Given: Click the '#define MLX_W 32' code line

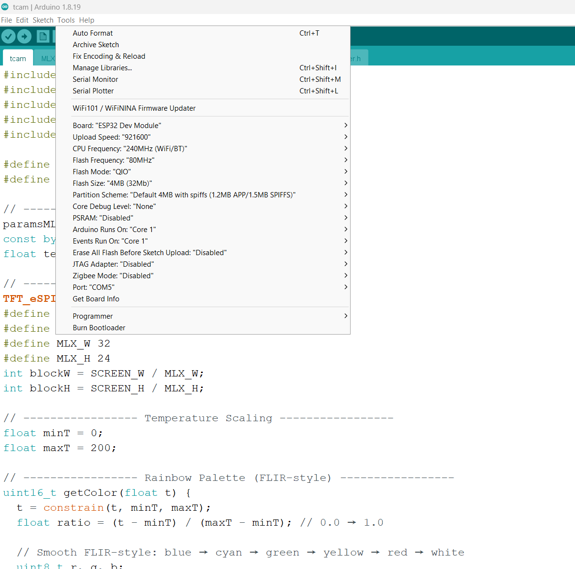Looking at the screenshot, I should point(57,344).
